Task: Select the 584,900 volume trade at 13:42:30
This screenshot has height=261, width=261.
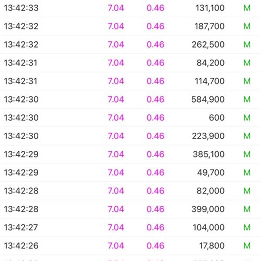Action: coord(130,99)
